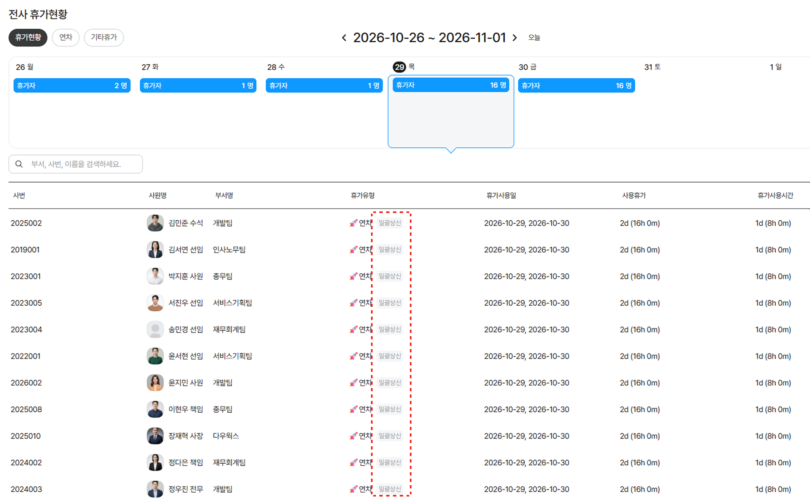Click 서비스기획팀 in 서진우 선임 row

(x=232, y=303)
